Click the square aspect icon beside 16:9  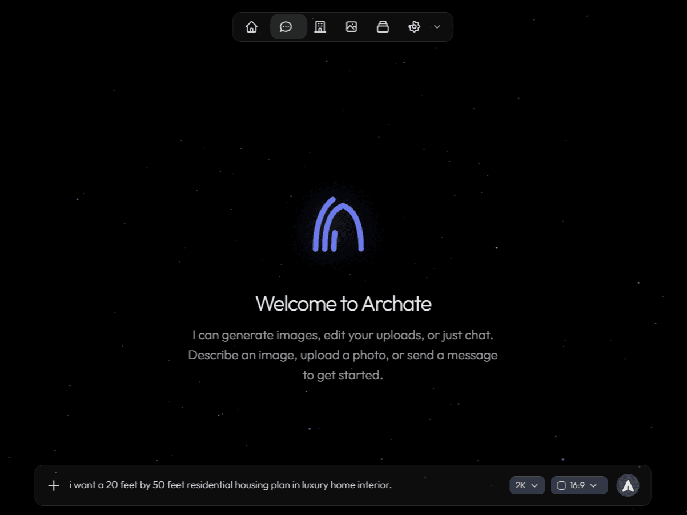pos(561,485)
